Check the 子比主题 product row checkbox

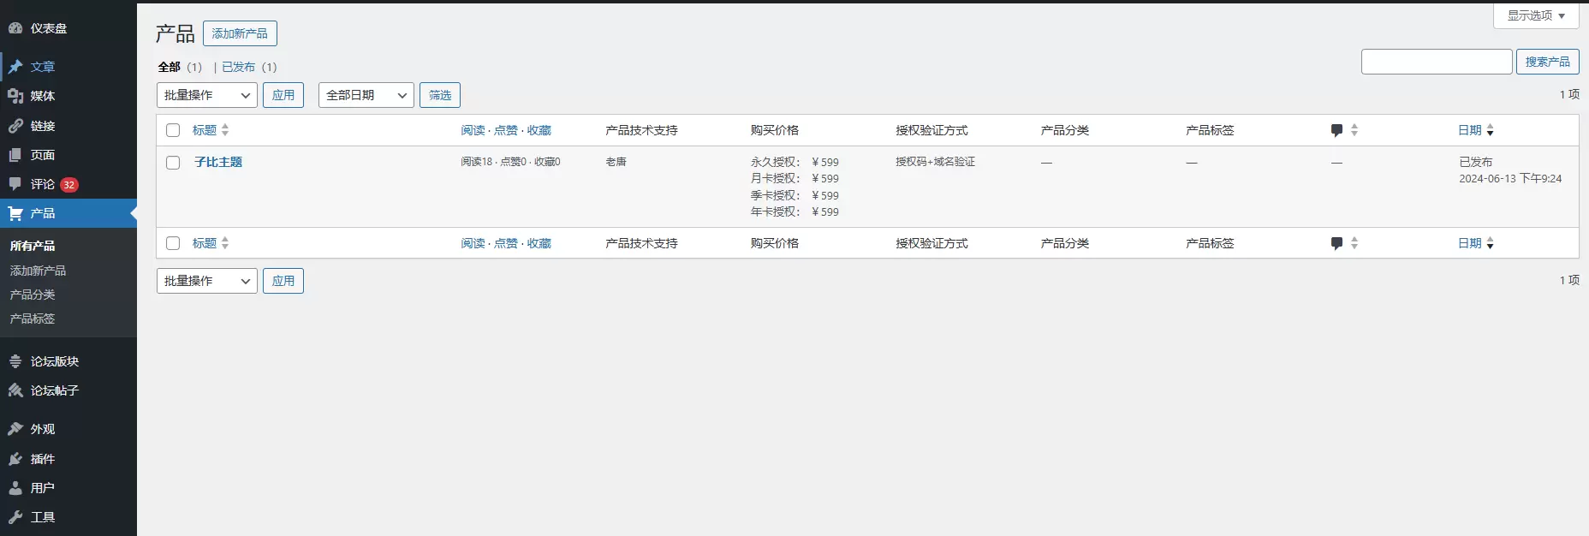(x=173, y=163)
